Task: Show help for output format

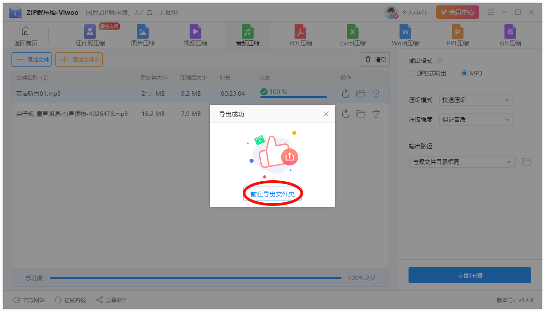Action: pyautogui.click(x=440, y=61)
